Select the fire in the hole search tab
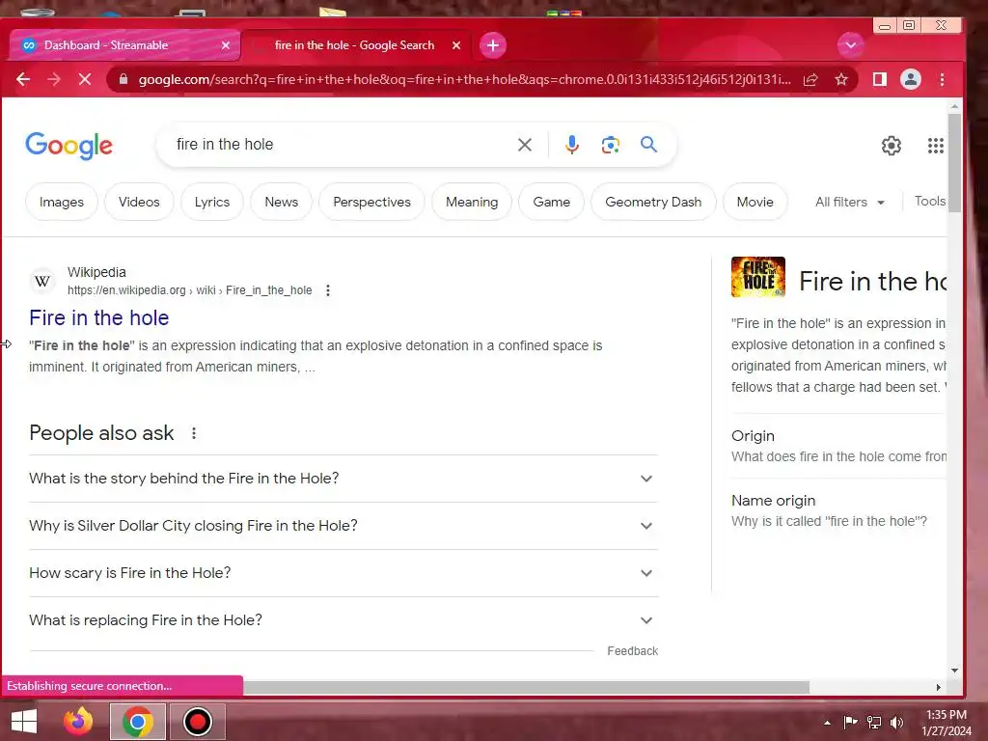 pos(354,45)
